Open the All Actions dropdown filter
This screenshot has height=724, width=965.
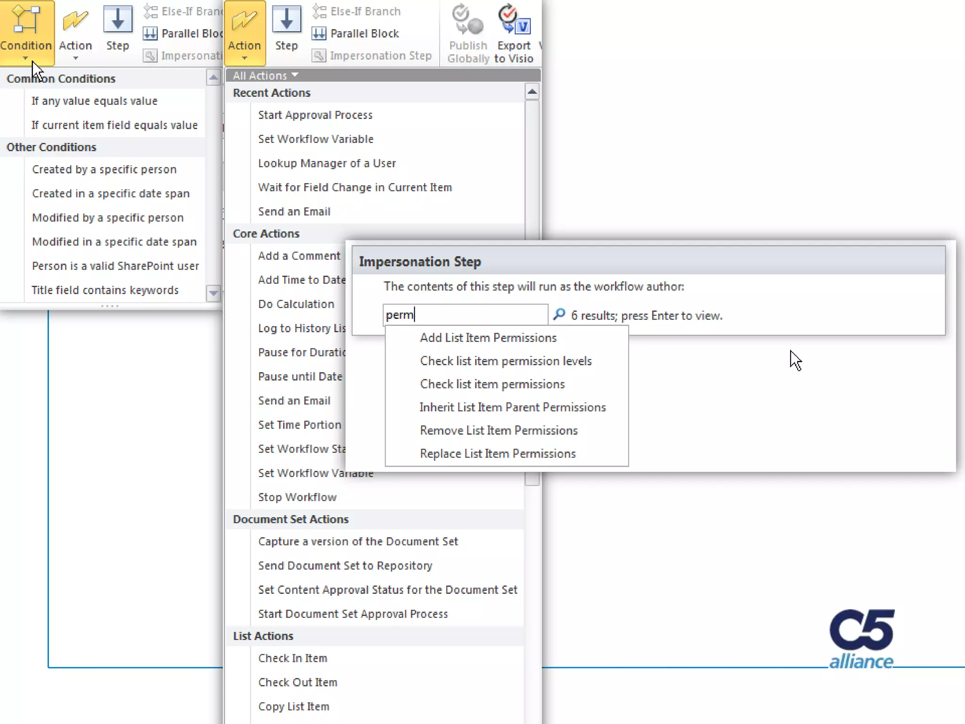coord(266,75)
